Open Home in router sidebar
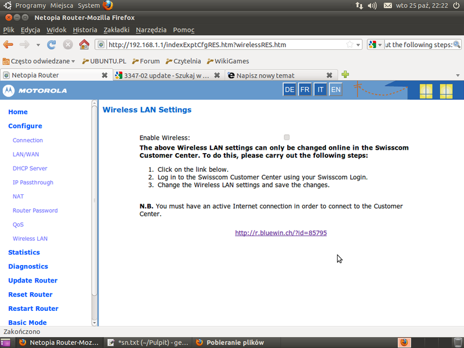Viewport: 464px width, 348px height. [18, 112]
